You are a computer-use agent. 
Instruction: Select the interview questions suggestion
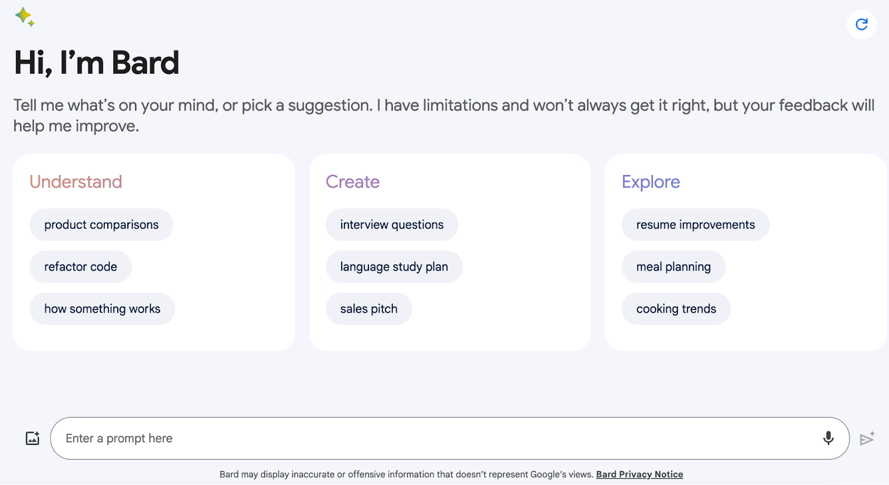click(392, 225)
